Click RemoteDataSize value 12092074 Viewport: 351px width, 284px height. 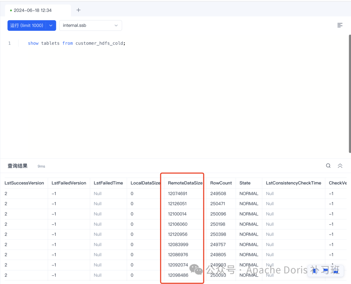click(x=178, y=265)
